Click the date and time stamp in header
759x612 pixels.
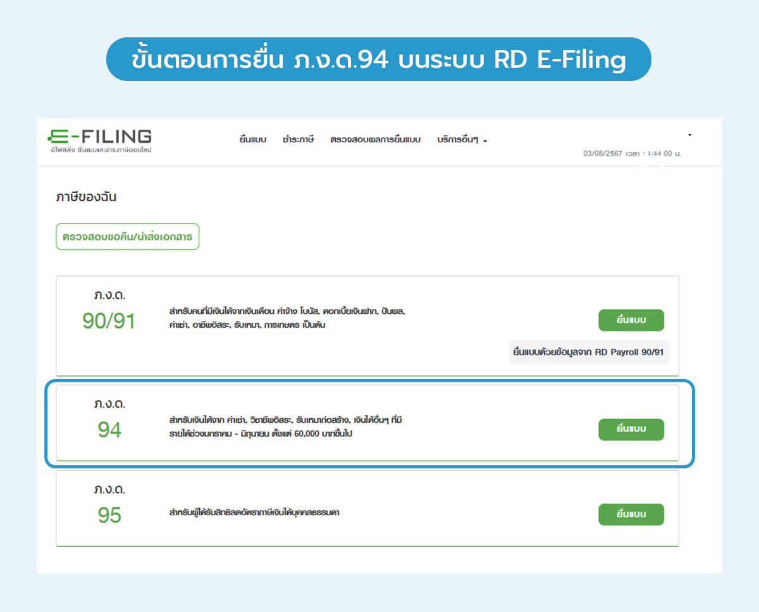(x=632, y=154)
